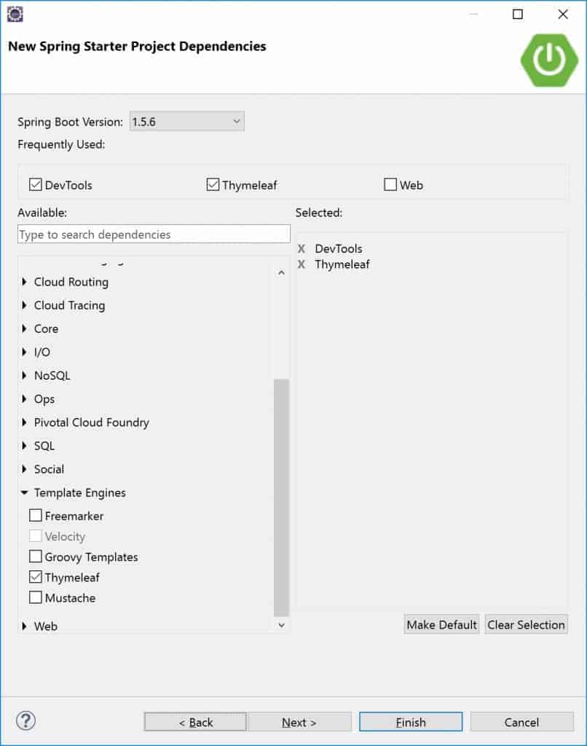Viewport: 587px width, 746px height.
Task: Expand the I/O category
Action: [x=24, y=352]
